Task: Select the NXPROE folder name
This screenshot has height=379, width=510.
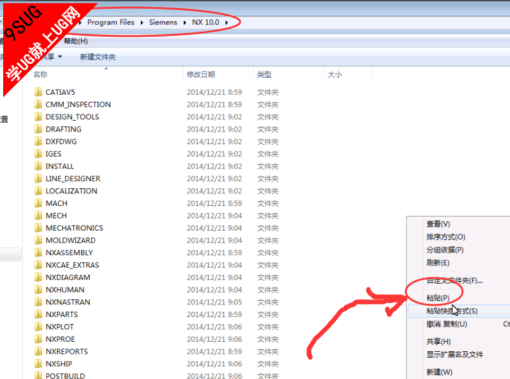Action: pos(60,339)
